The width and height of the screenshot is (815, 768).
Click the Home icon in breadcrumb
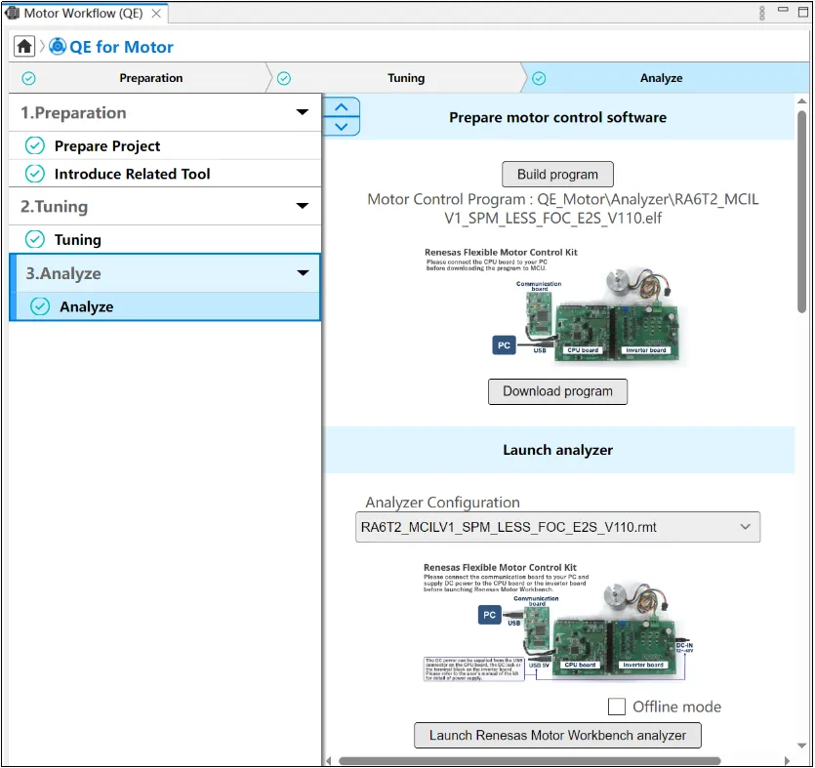pyautogui.click(x=24, y=47)
